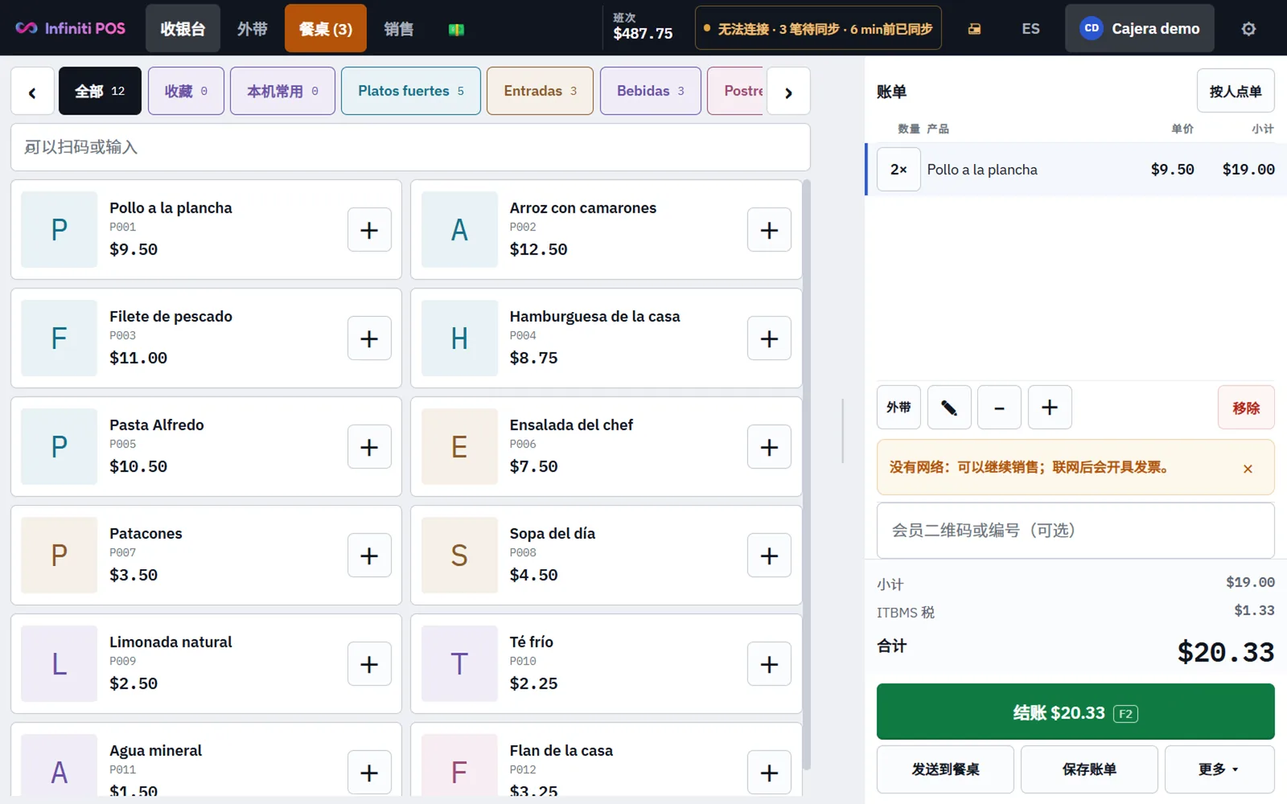Viewport: 1287px width, 804px height.
Task: Open the 更多 dropdown menu
Action: 1219,769
